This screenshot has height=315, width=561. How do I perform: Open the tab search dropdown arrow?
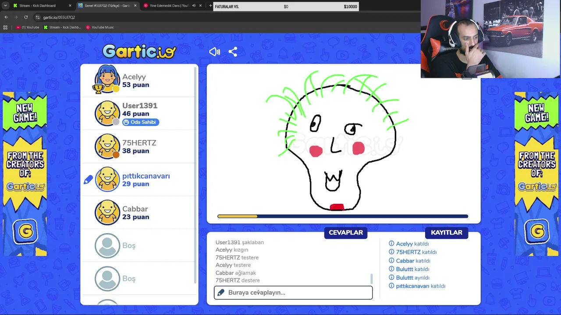(5, 6)
